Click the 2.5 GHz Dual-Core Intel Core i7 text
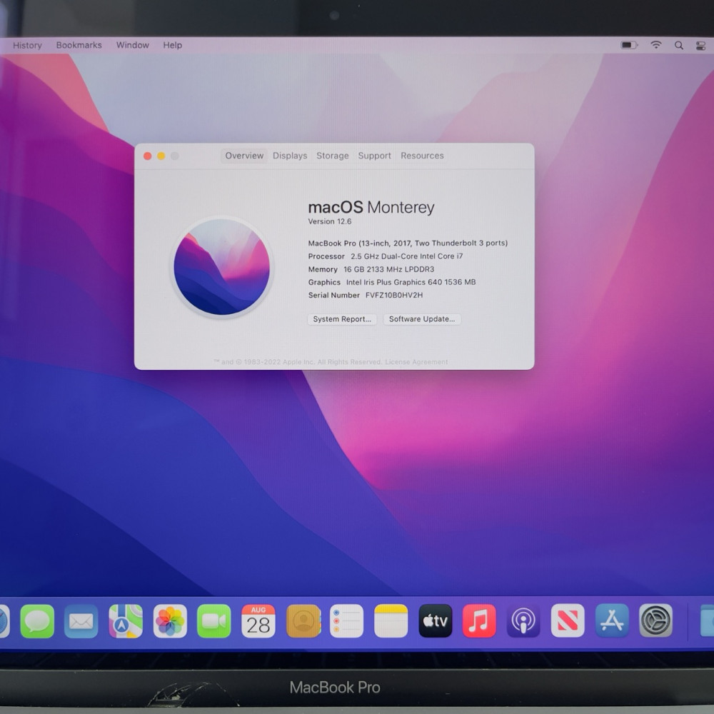 point(407,256)
